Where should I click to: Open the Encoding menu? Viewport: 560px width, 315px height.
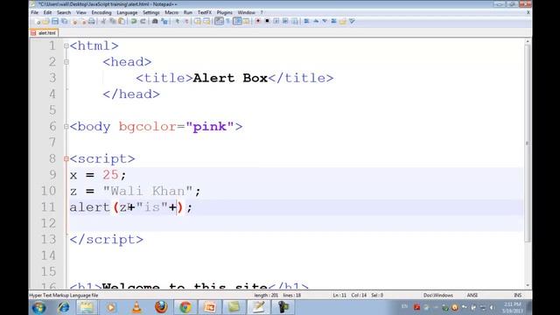coord(101,12)
